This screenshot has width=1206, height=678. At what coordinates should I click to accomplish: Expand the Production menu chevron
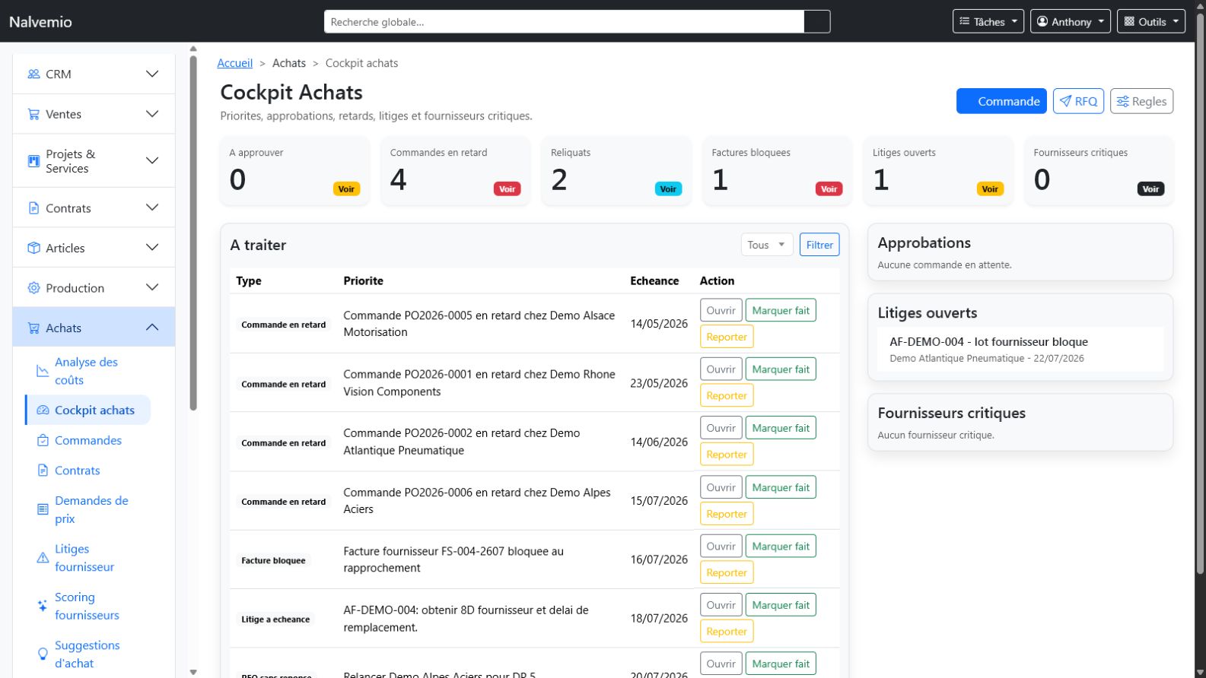(152, 287)
